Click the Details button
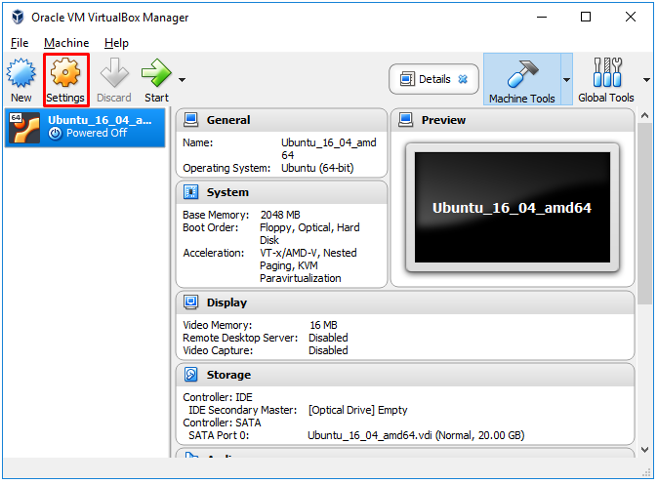Screen dimensions: 658x484 click(x=433, y=79)
